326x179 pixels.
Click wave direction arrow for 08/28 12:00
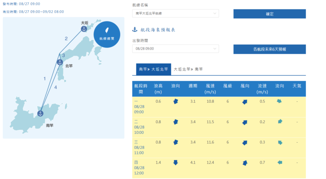click(176, 162)
